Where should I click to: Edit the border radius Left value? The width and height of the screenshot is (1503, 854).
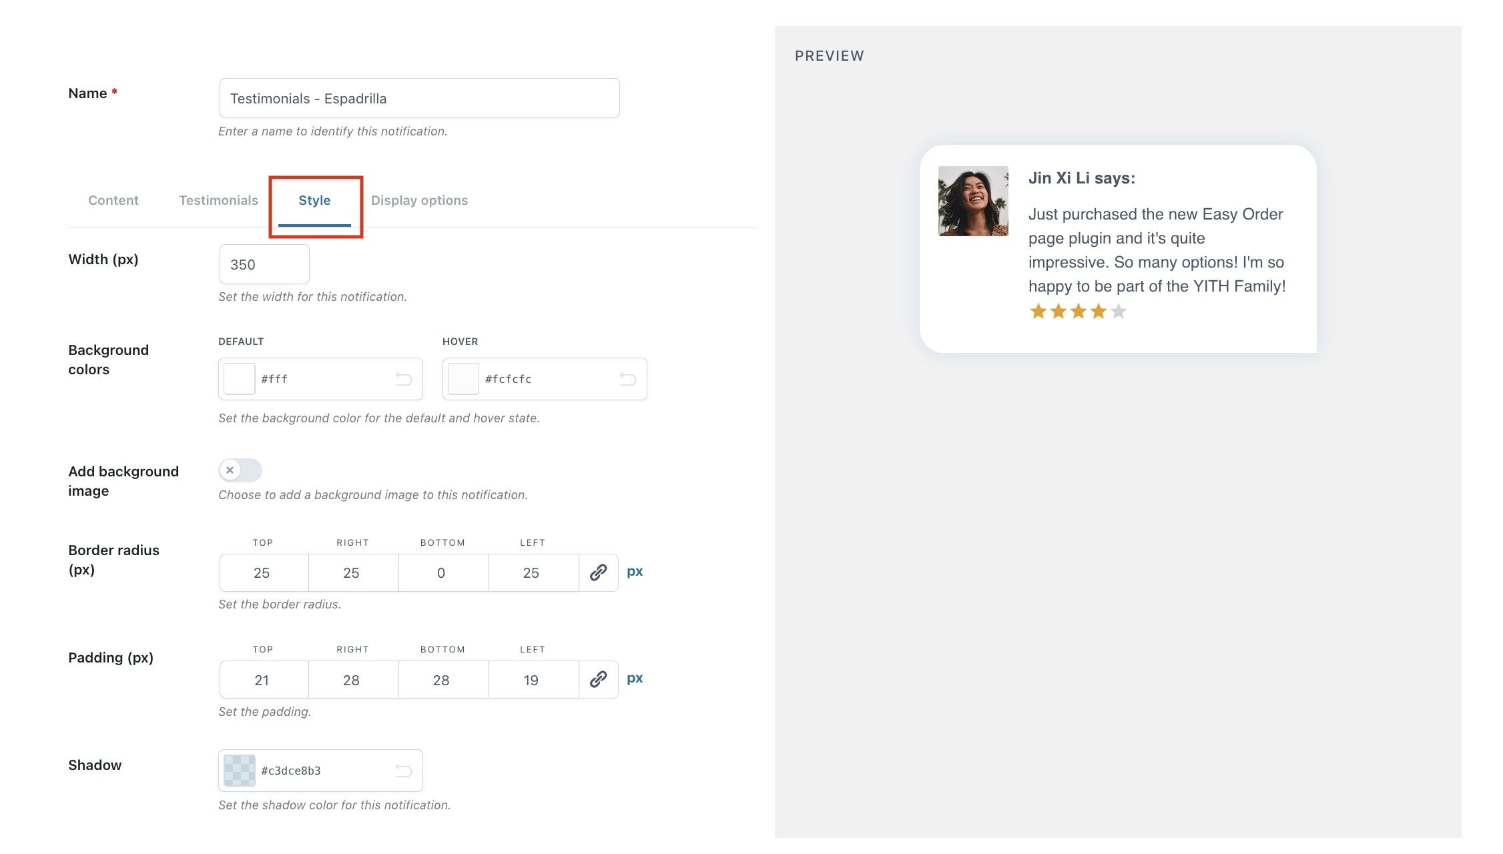pyautogui.click(x=534, y=572)
